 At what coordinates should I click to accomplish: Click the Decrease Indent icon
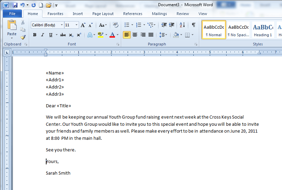click(x=164, y=25)
